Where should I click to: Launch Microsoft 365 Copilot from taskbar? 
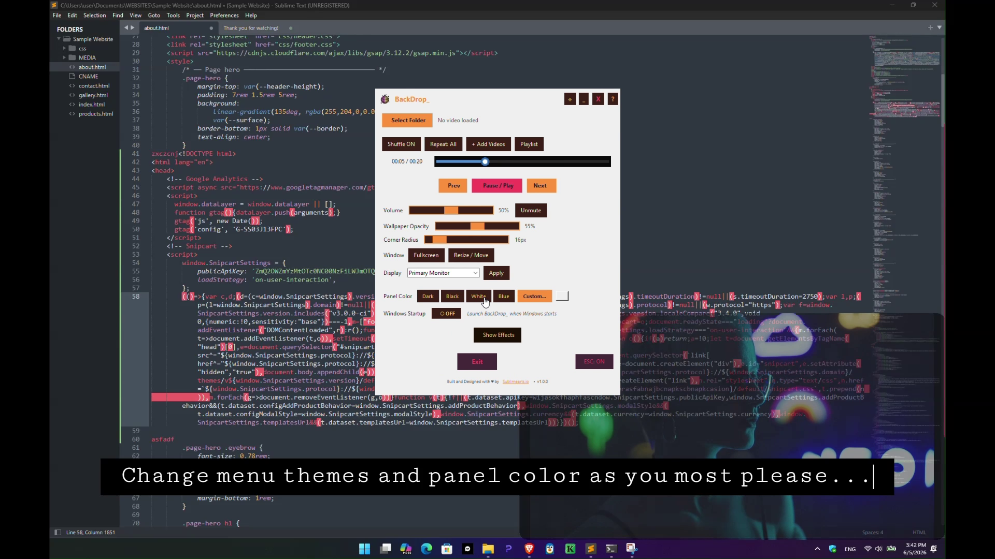[x=406, y=549]
